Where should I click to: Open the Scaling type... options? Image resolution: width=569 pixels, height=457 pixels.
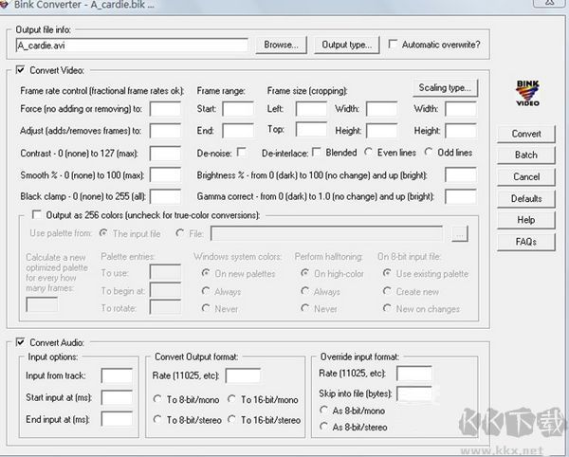tap(445, 88)
